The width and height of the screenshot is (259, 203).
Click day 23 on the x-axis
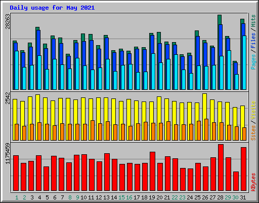[182, 197]
